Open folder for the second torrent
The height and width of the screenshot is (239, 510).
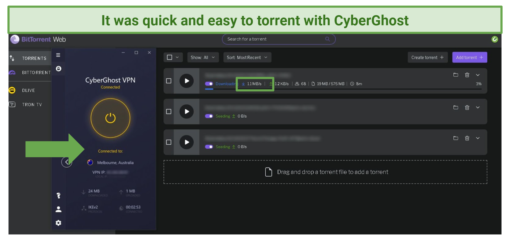coord(456,107)
